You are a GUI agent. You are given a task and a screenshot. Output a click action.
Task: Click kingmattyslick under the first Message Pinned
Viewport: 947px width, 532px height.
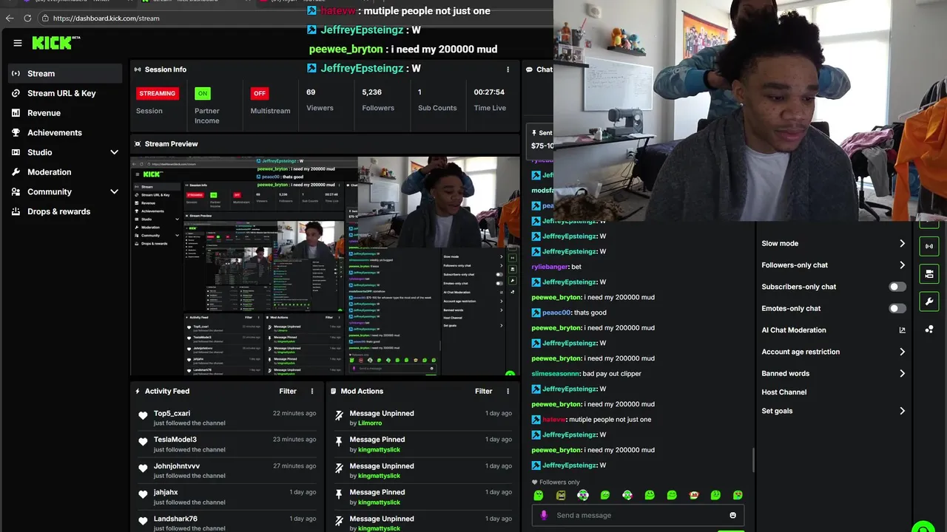[380, 449]
